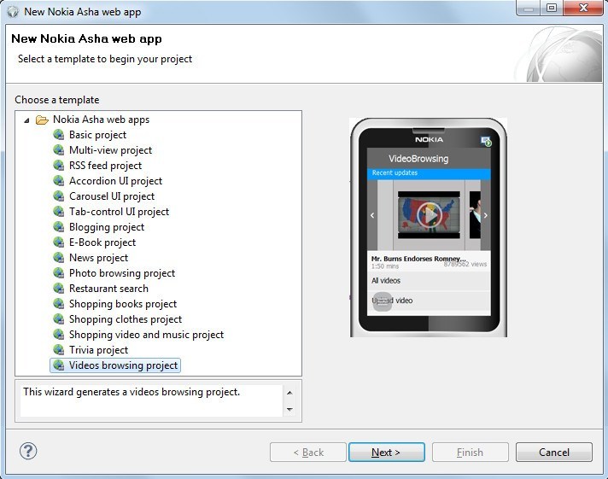Screen dimensions: 608x479
Task: Choose Shopping video and music project
Action: (x=146, y=335)
